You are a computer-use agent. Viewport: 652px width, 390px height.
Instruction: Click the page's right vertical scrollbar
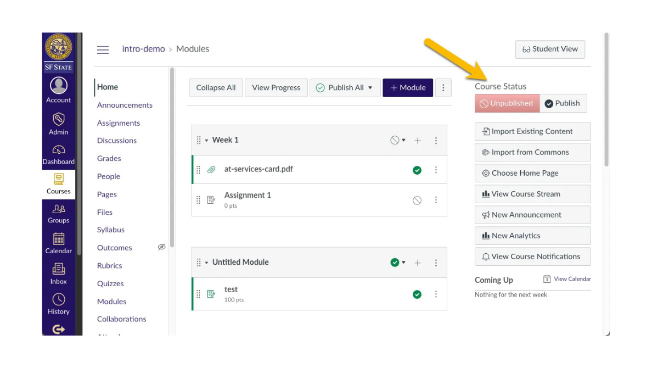606,99
